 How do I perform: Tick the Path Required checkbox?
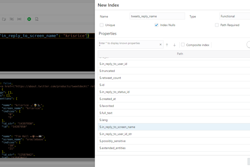tap(217, 25)
